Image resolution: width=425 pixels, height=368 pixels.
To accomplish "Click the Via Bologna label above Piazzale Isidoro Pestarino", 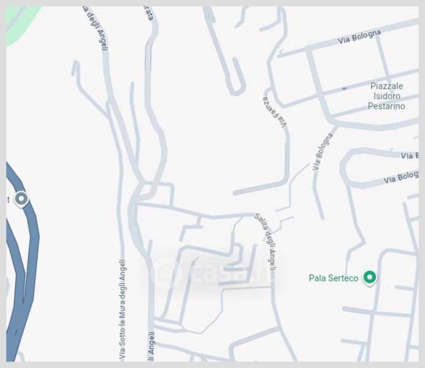I will click(x=359, y=37).
